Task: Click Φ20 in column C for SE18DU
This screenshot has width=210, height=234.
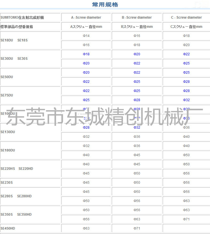Action: (x=186, y=45)
